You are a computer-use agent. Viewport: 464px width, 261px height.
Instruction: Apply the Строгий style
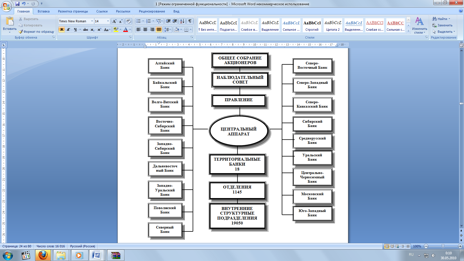[312, 26]
